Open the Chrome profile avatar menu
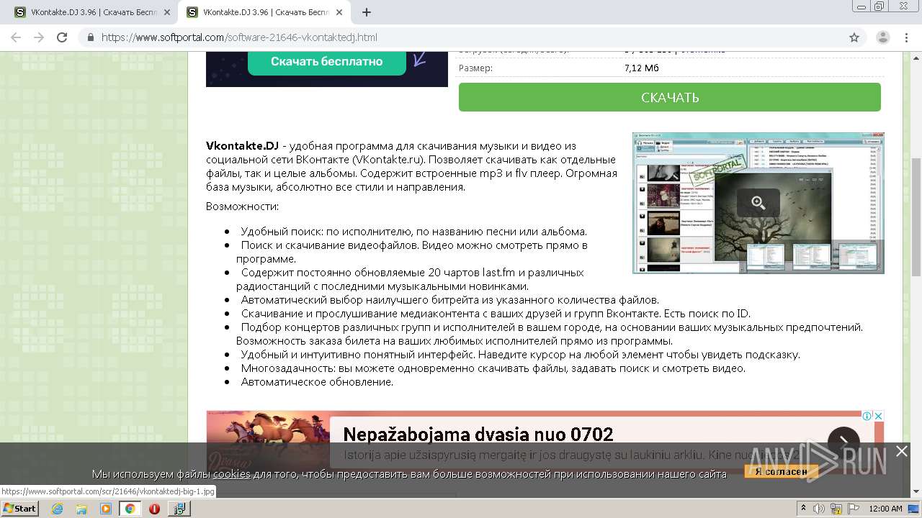Screen dimensions: 922x518 click(883, 37)
